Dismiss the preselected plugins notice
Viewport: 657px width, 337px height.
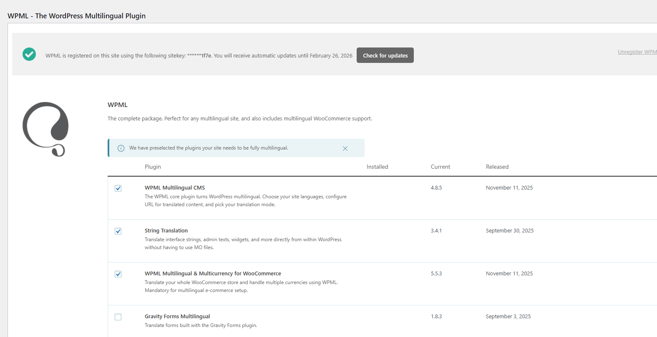(x=345, y=148)
